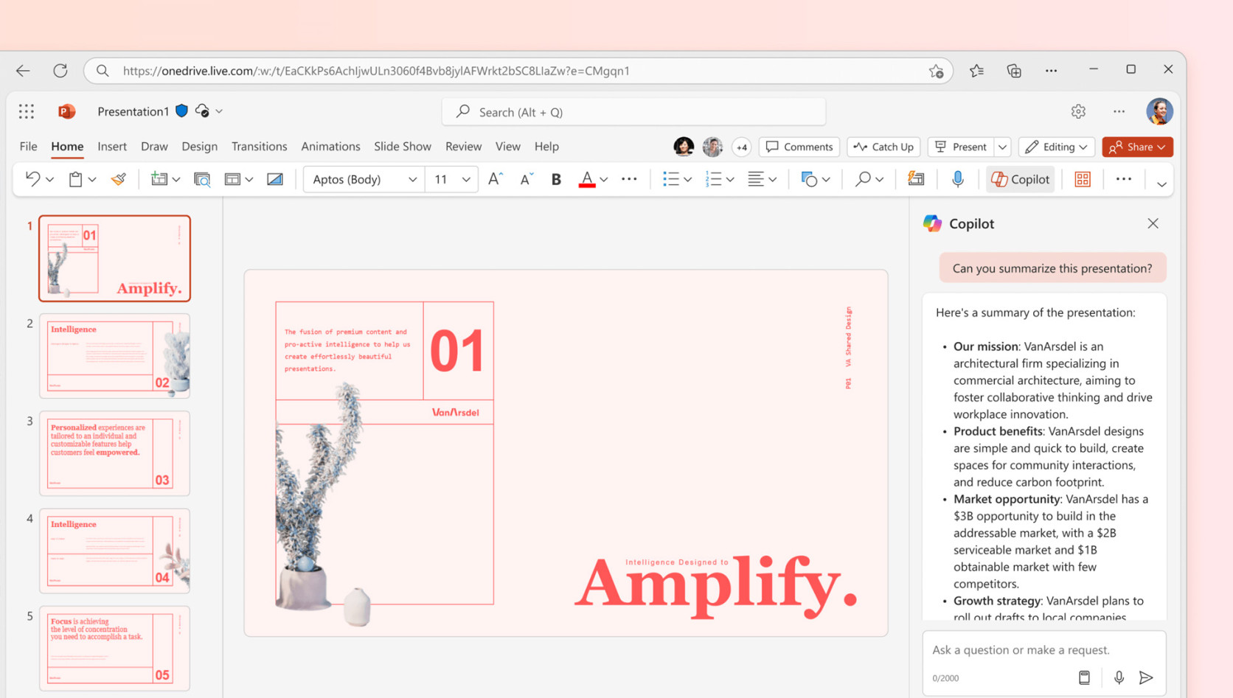Open the settings gear icon
The height and width of the screenshot is (698, 1233).
tap(1078, 111)
